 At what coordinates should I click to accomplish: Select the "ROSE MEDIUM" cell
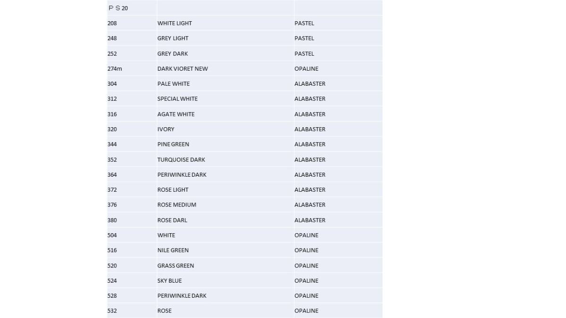[177, 205]
